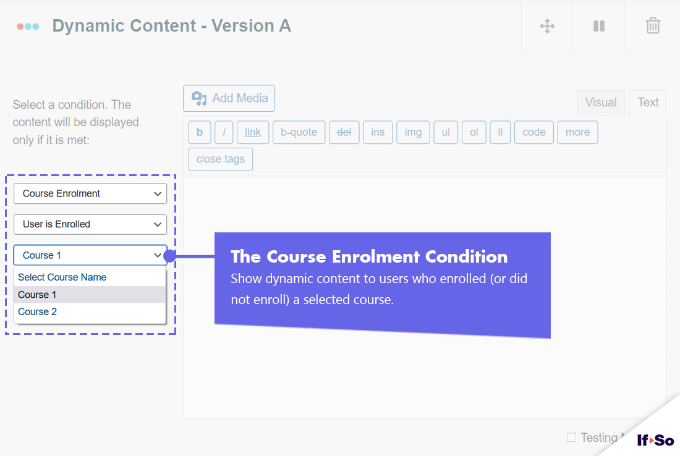Viewport: 680px width, 456px height.
Task: Pause the dynamic content version
Action: pos(598,26)
